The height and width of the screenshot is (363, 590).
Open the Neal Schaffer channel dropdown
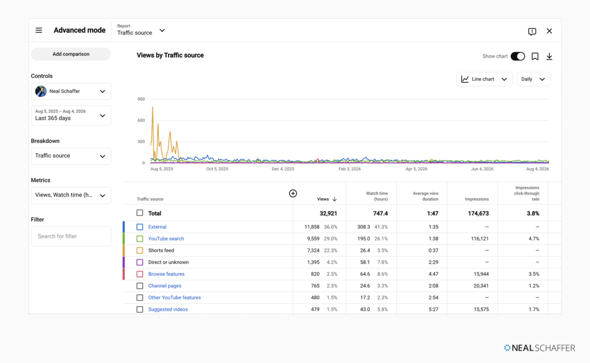71,91
